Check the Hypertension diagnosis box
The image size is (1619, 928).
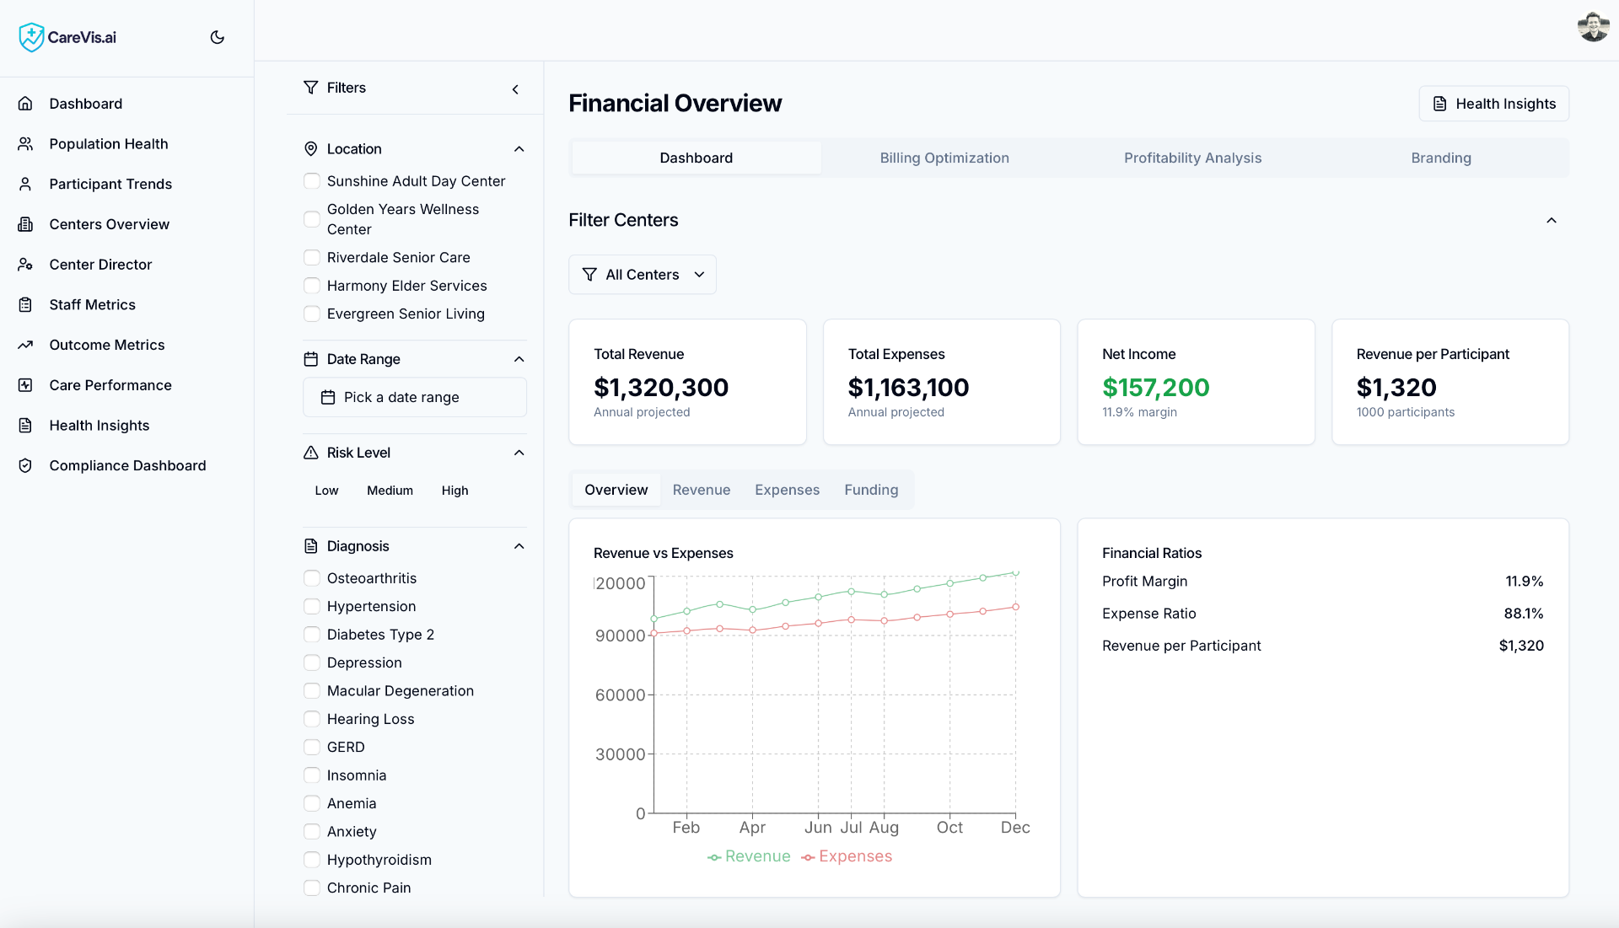click(312, 607)
